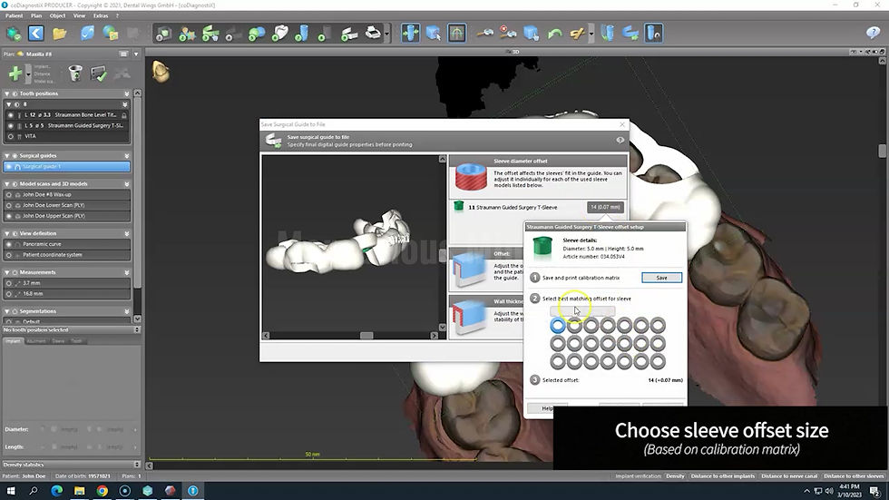
Task: Open dropdown arrow next to add plus icon
Action: pyautogui.click(x=28, y=74)
